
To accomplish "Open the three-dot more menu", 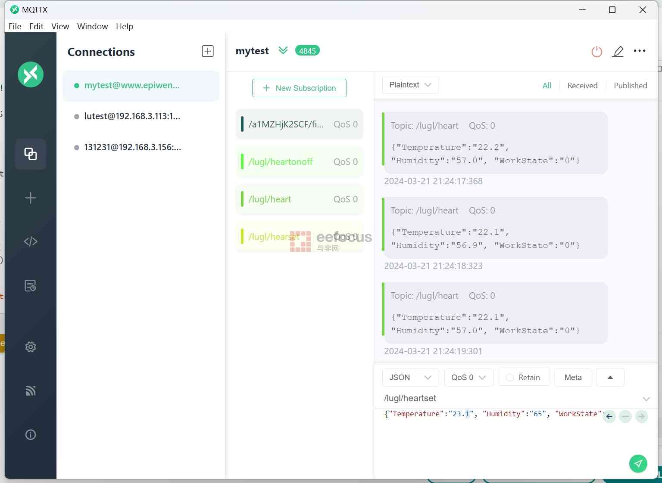I will [x=640, y=51].
